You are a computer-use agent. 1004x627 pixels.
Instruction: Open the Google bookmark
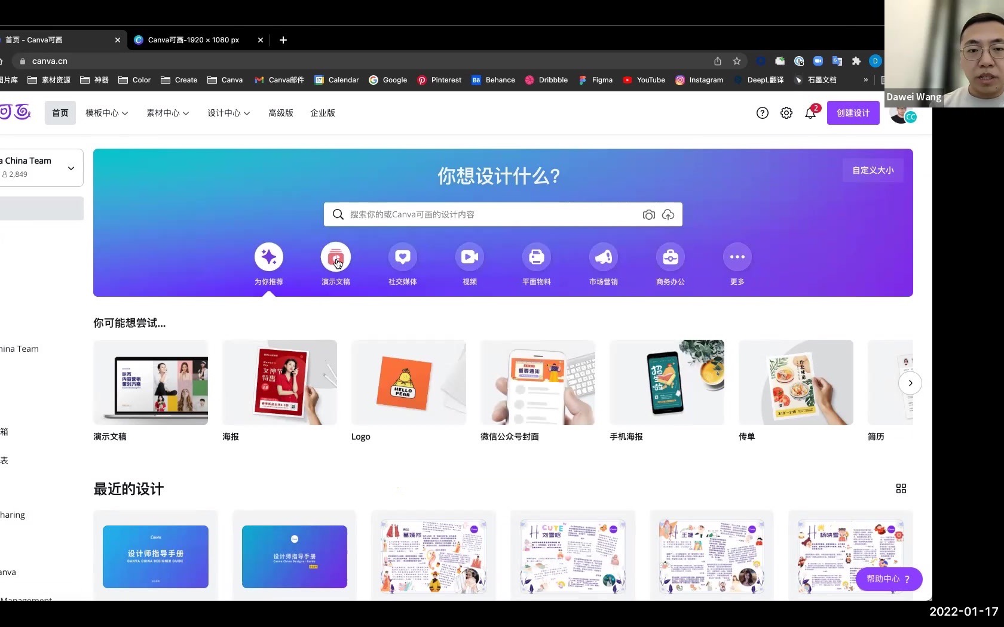(388, 80)
